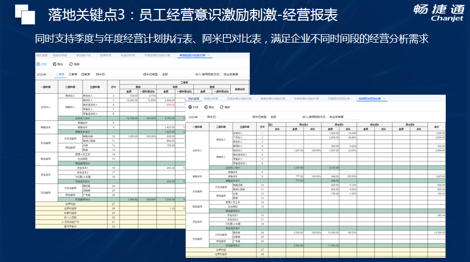Open the 阿米巴类型 dropdown in the quarterly report window

[176, 74]
